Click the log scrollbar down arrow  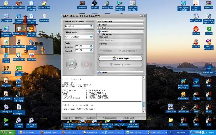(144, 111)
